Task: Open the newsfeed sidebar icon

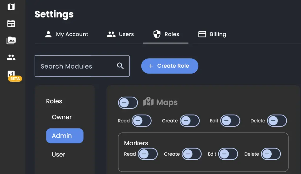Action: [x=11, y=23]
